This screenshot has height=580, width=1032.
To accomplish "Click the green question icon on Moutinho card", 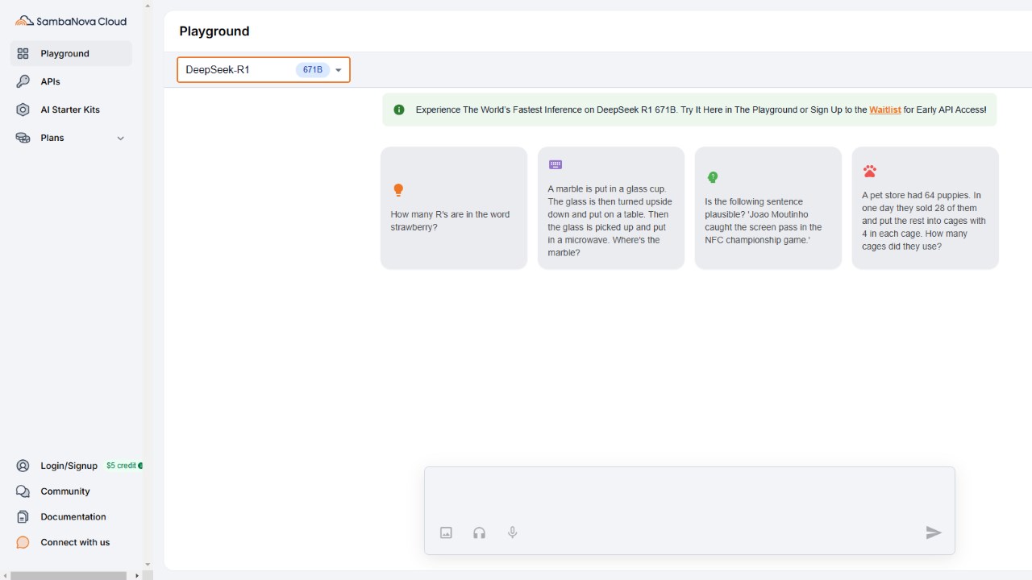I will [713, 177].
